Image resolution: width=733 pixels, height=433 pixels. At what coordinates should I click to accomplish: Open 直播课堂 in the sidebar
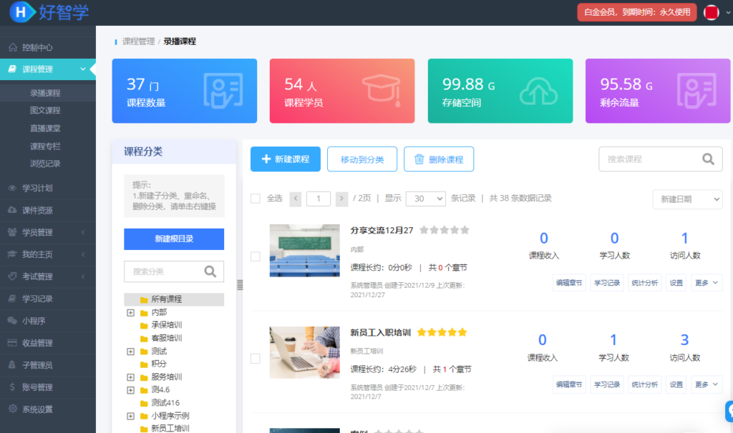click(x=45, y=129)
